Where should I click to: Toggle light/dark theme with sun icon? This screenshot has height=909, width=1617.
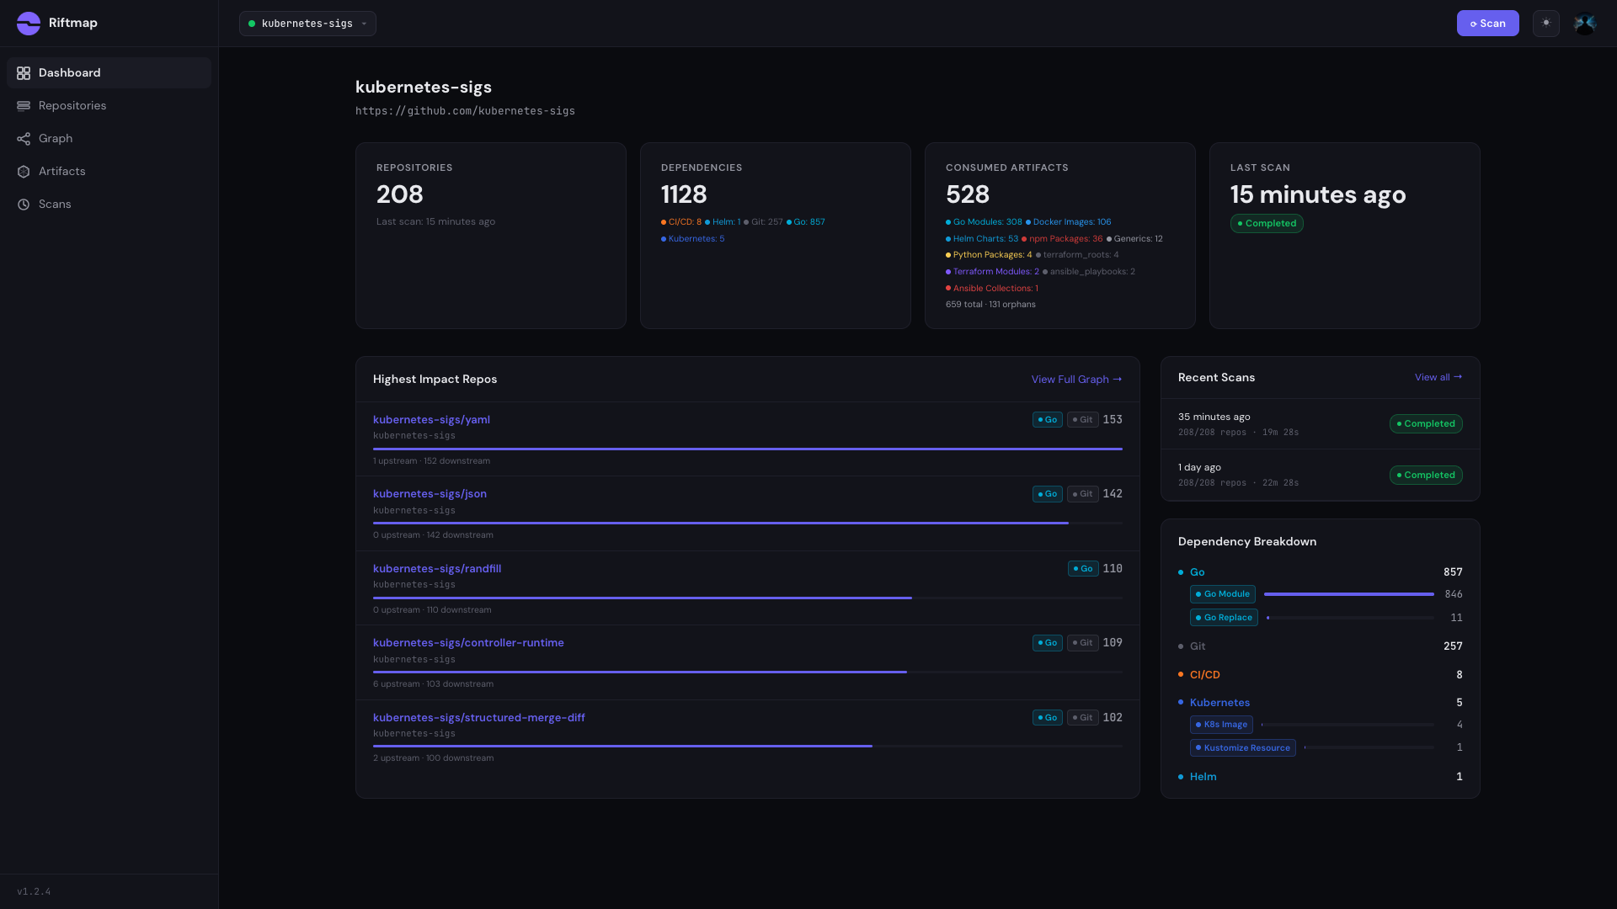[1546, 24]
